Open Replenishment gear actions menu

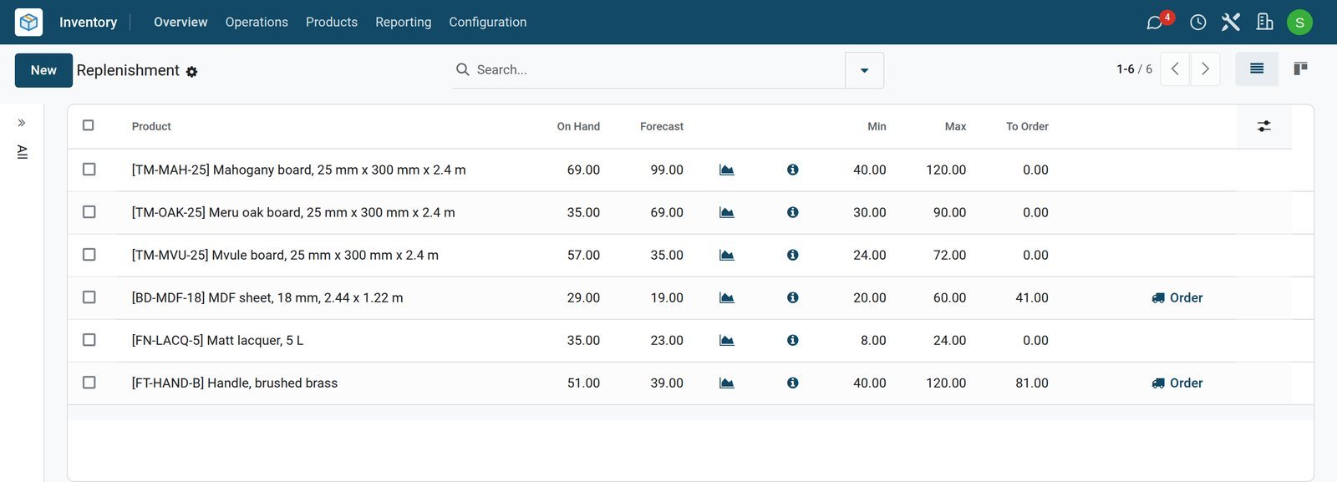coord(191,72)
